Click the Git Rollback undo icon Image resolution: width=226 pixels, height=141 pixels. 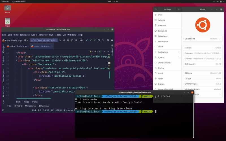pos(103,40)
